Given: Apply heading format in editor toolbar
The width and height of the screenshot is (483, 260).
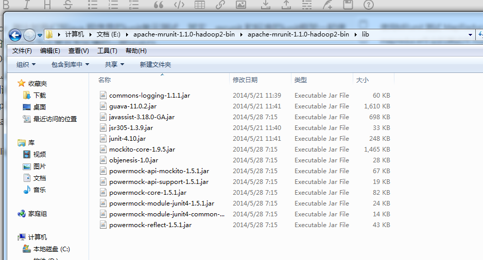Looking at the screenshot, I should click(47, 5).
